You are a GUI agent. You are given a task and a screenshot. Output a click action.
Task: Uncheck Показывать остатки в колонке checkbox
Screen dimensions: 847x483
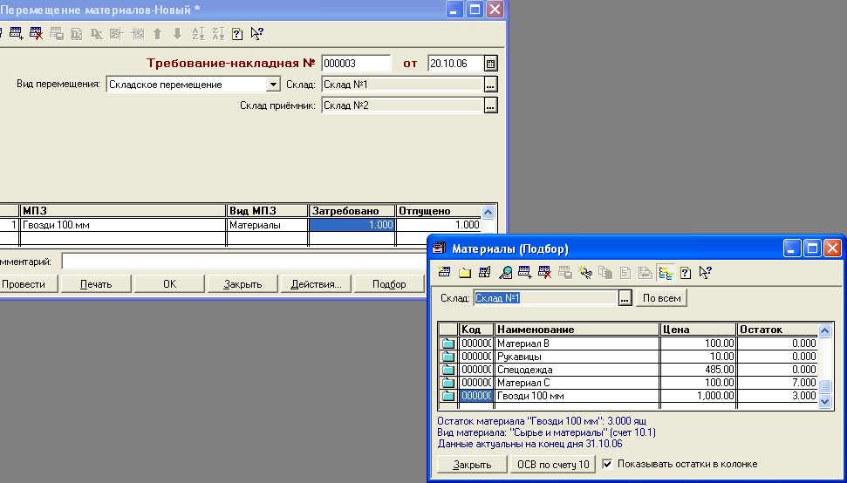pos(608,464)
